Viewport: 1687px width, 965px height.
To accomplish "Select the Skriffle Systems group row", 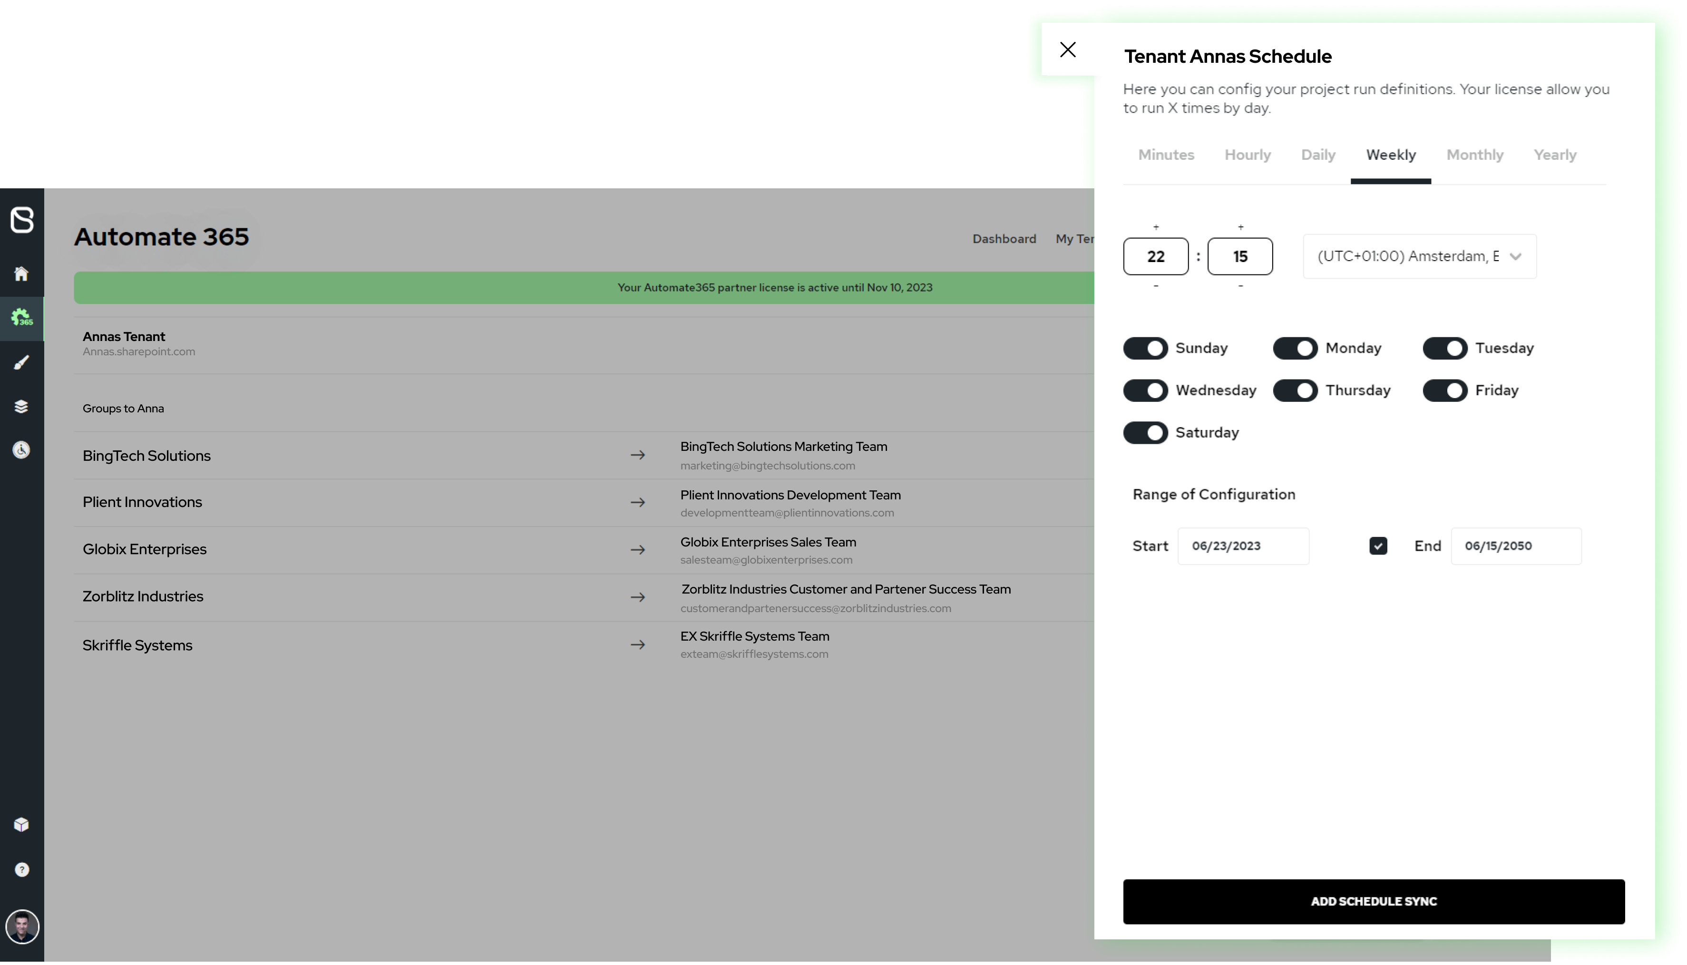I will 585,645.
